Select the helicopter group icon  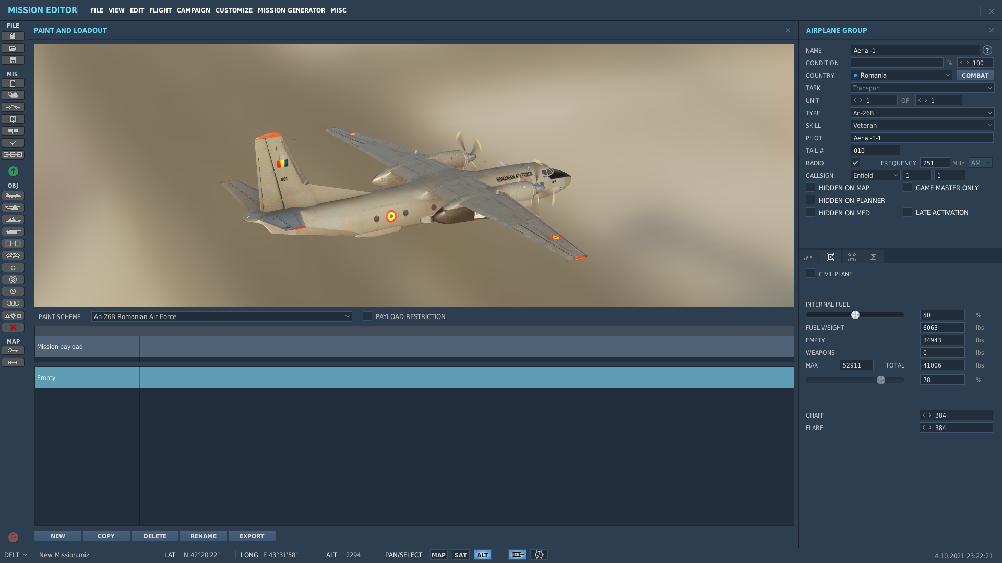click(13, 207)
